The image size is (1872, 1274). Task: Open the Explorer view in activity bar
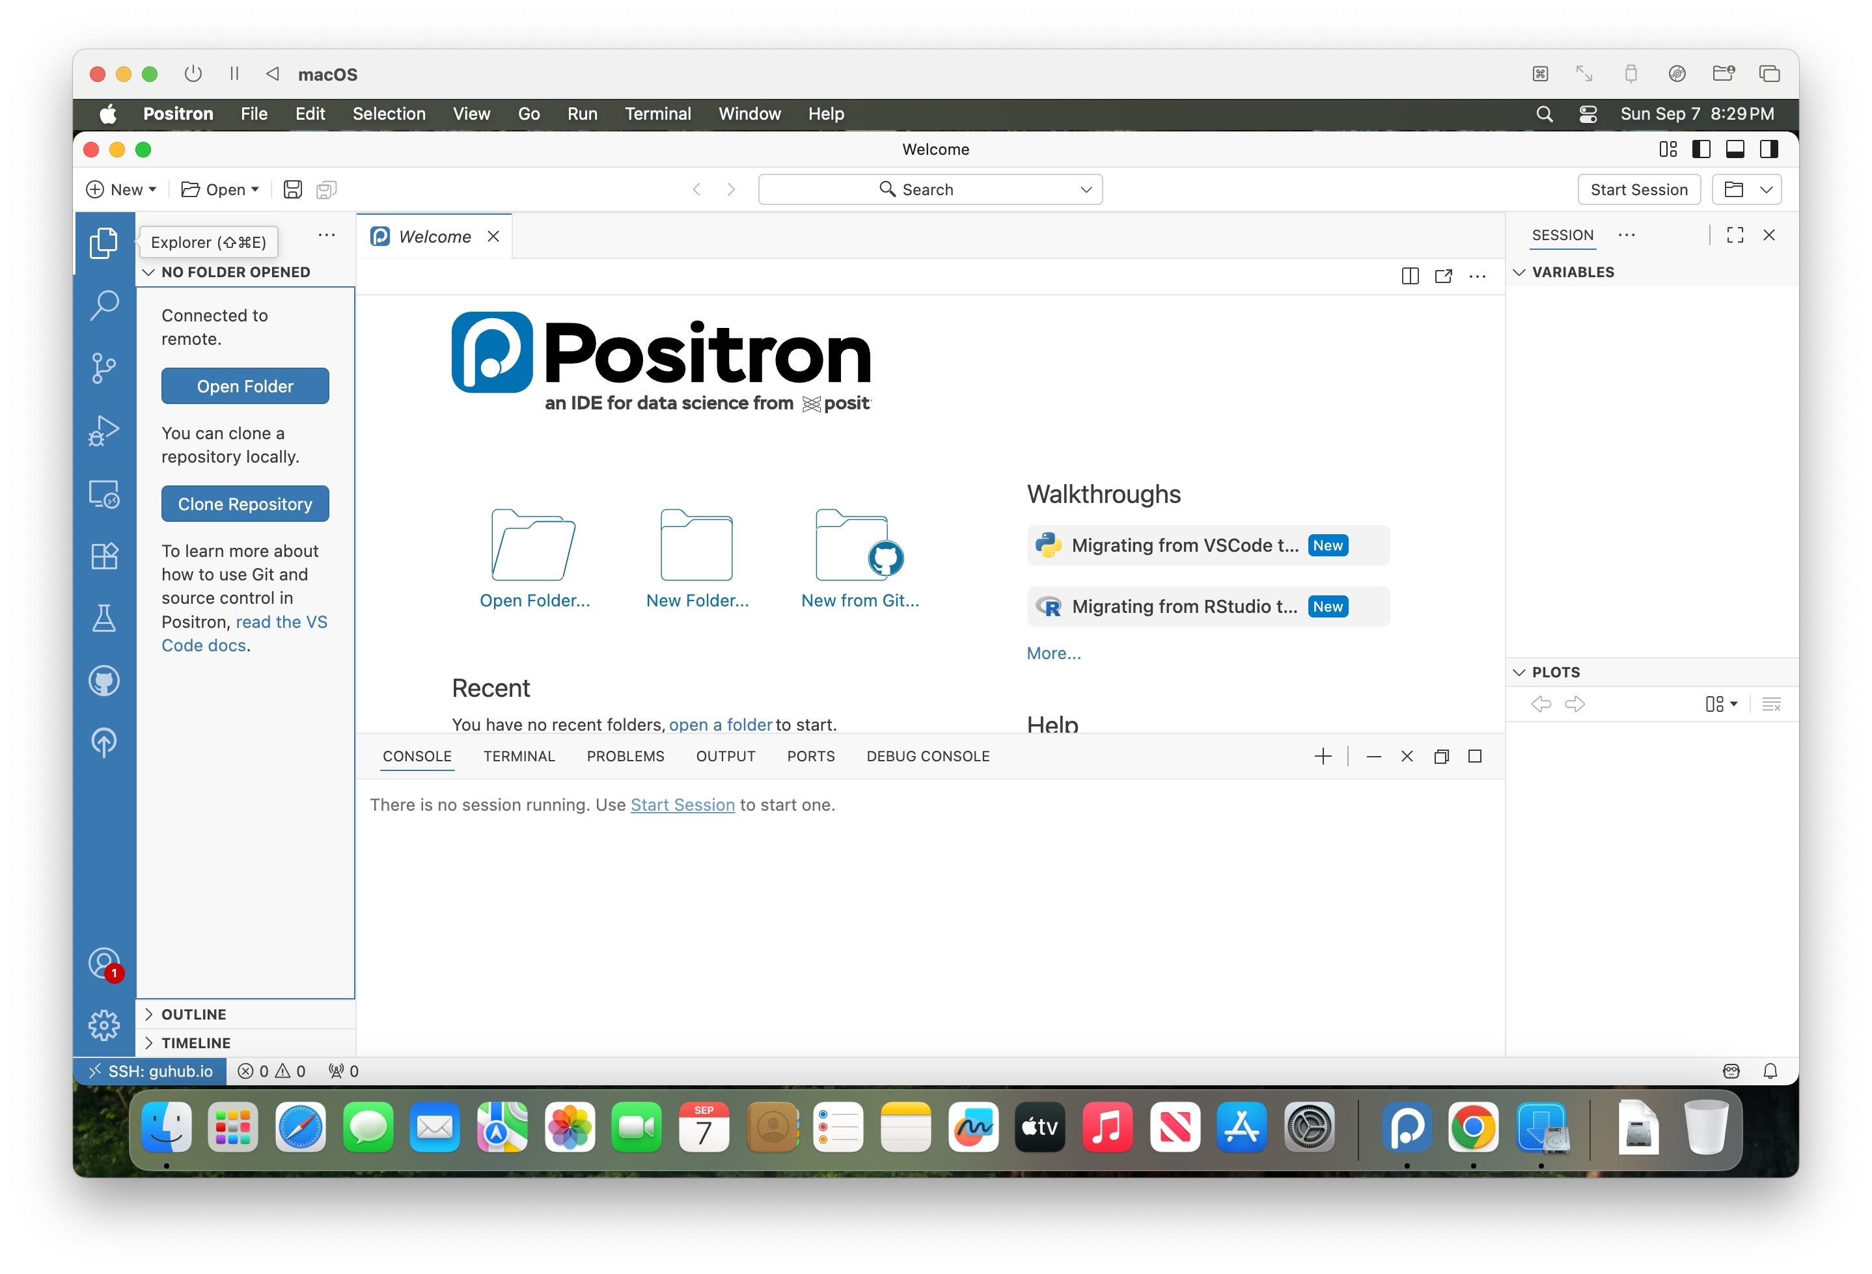tap(104, 243)
